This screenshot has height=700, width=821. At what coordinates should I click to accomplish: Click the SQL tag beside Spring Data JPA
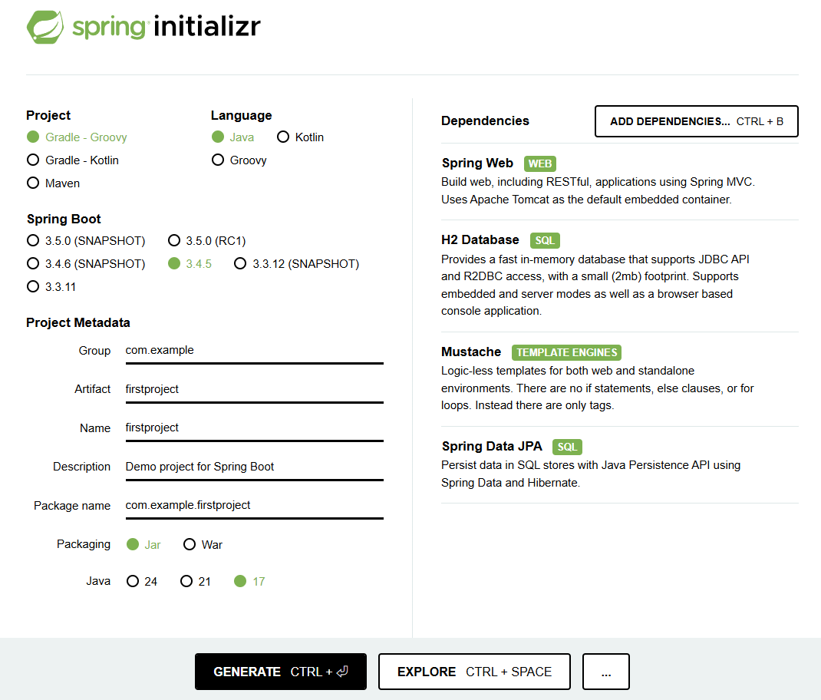[x=567, y=447]
